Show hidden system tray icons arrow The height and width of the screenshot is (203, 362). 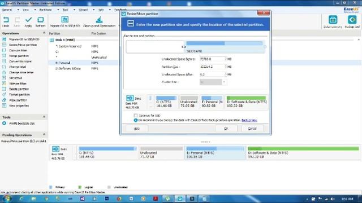tap(307, 199)
